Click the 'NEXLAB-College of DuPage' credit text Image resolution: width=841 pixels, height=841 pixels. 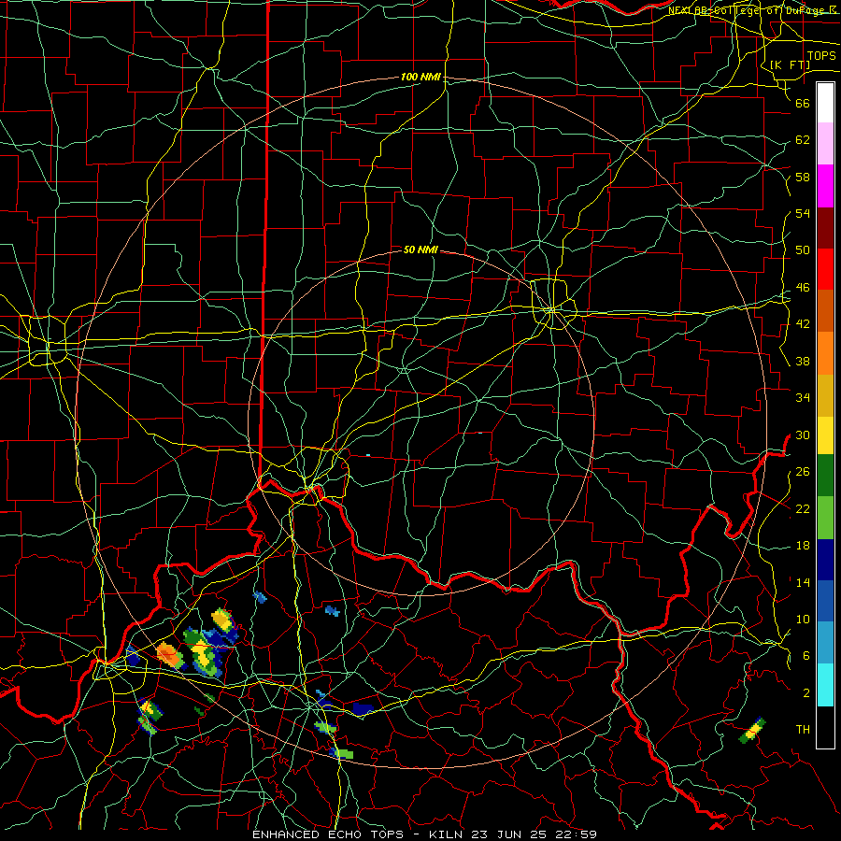[748, 10]
